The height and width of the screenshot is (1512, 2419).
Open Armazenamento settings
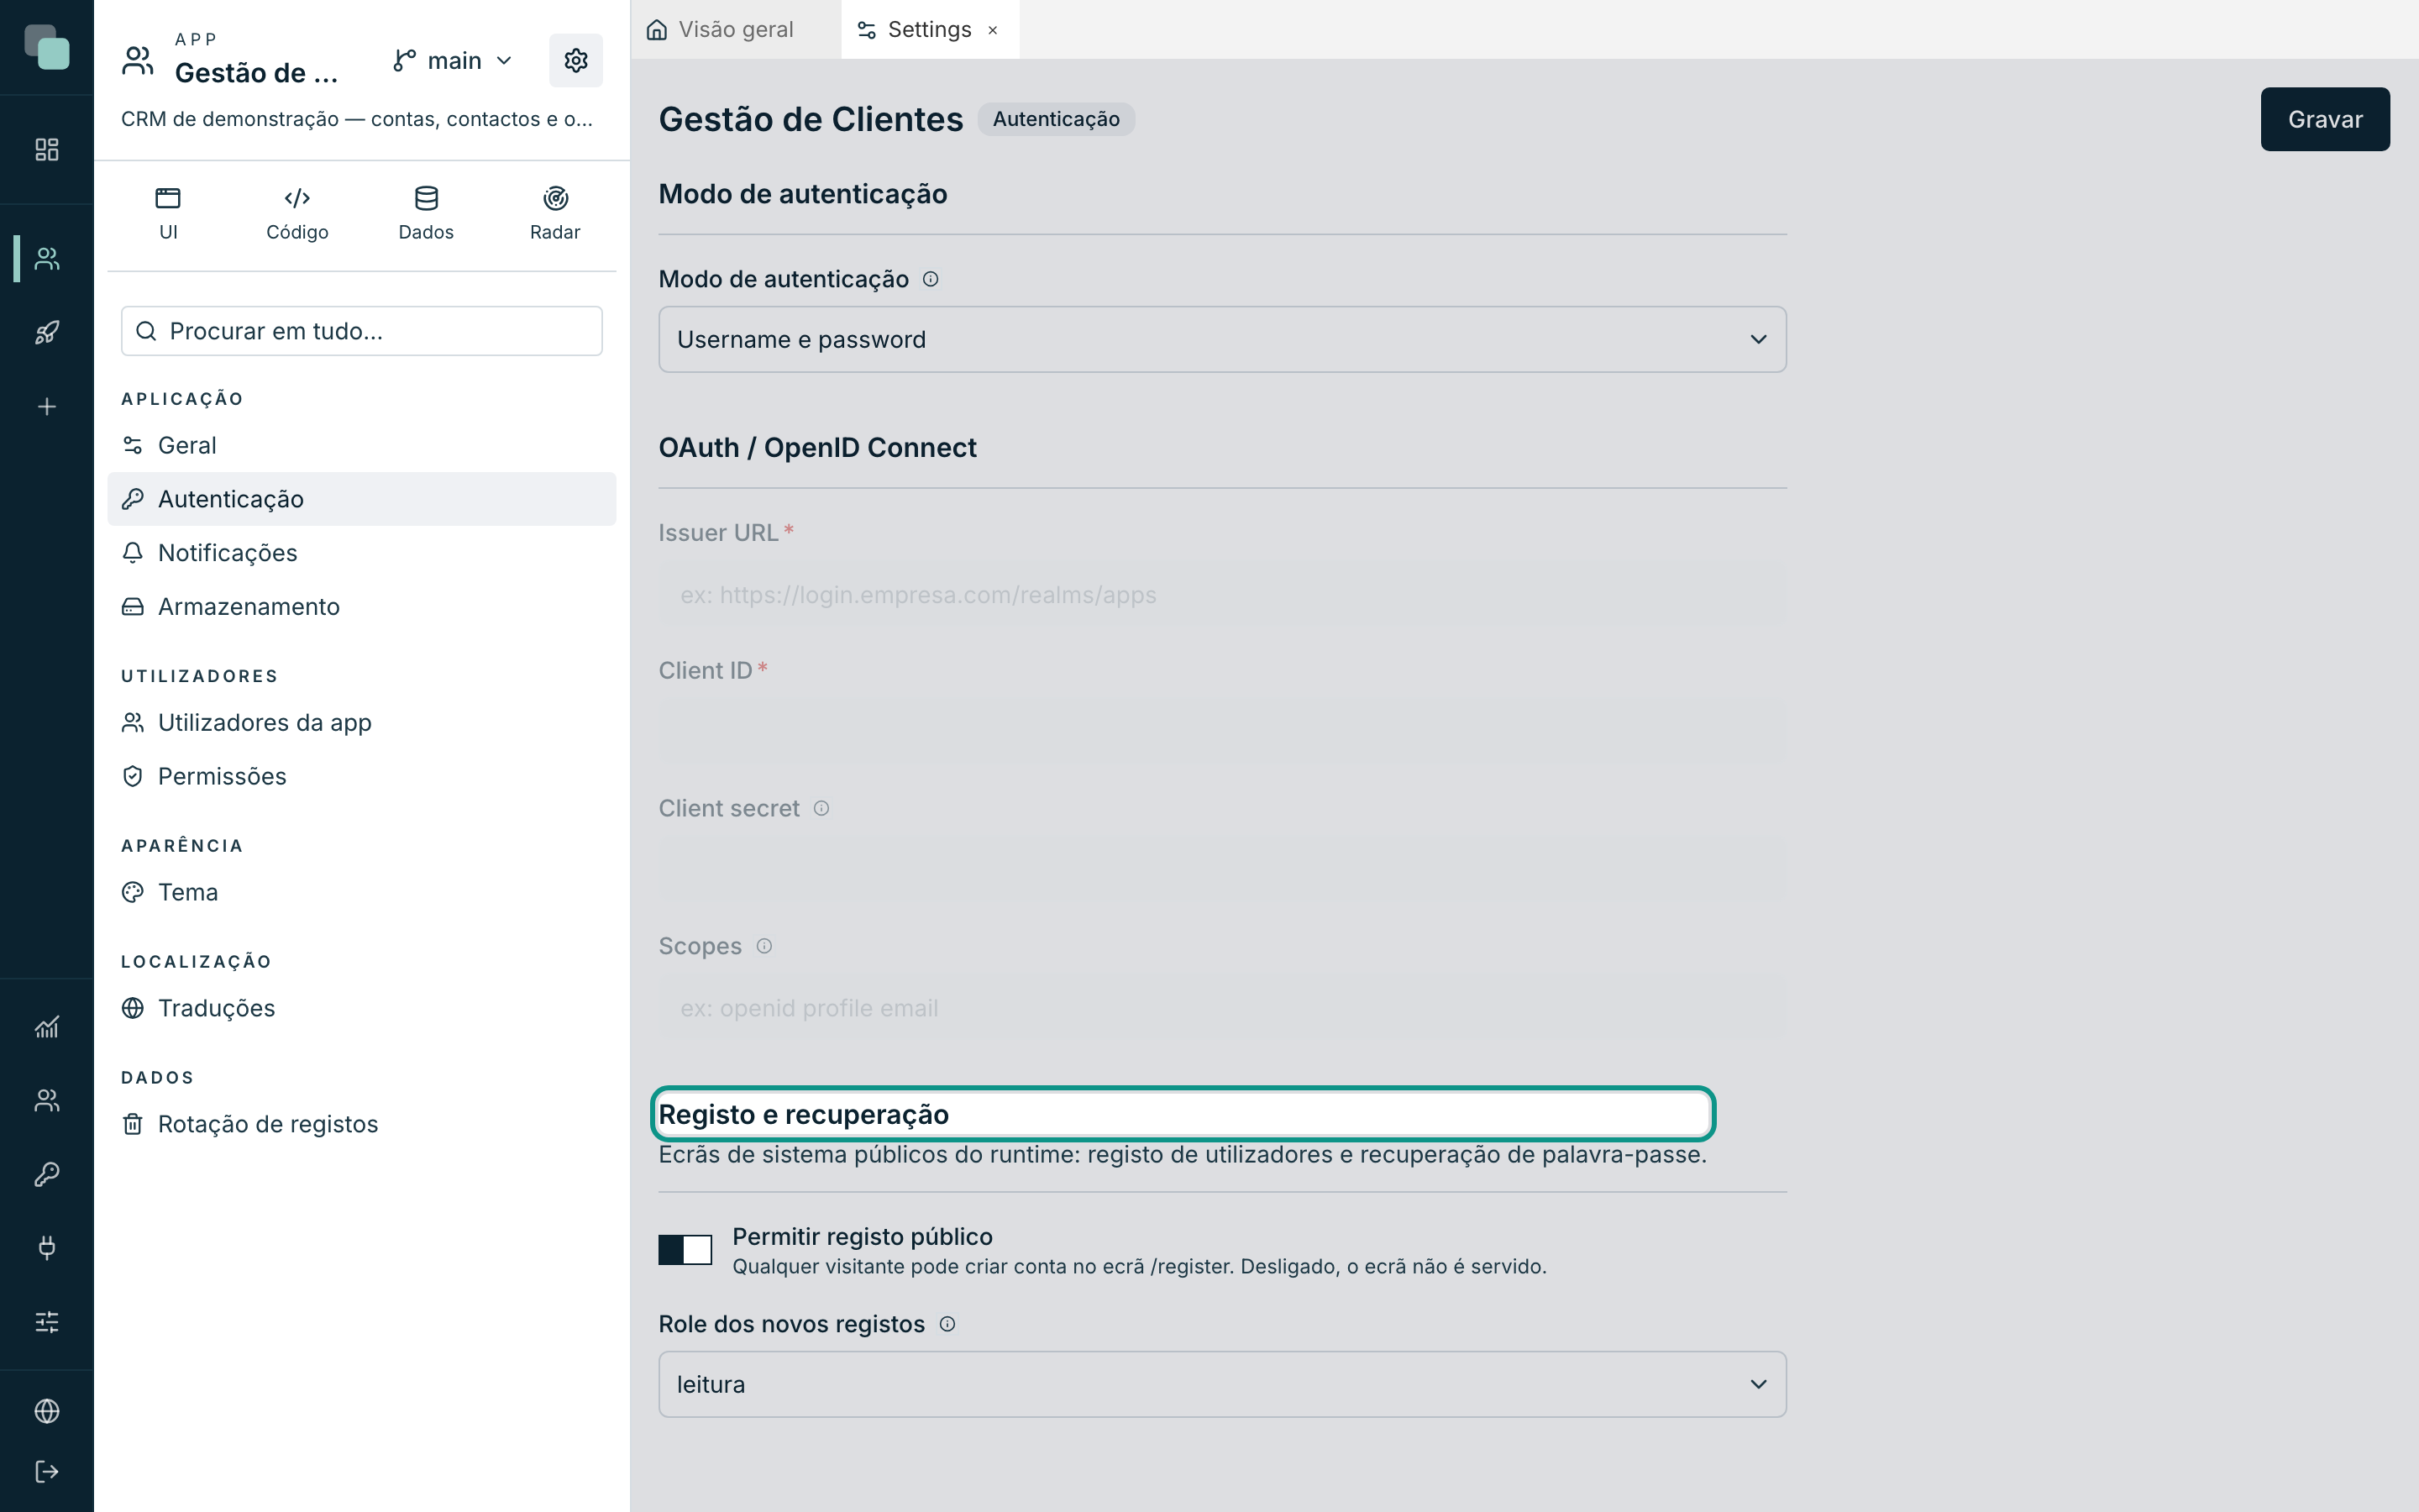click(x=362, y=607)
